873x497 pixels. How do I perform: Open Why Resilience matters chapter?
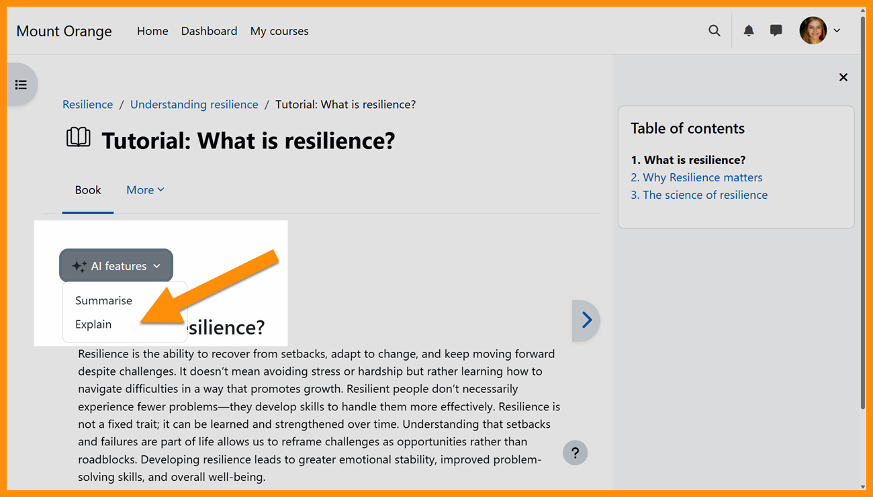(696, 177)
